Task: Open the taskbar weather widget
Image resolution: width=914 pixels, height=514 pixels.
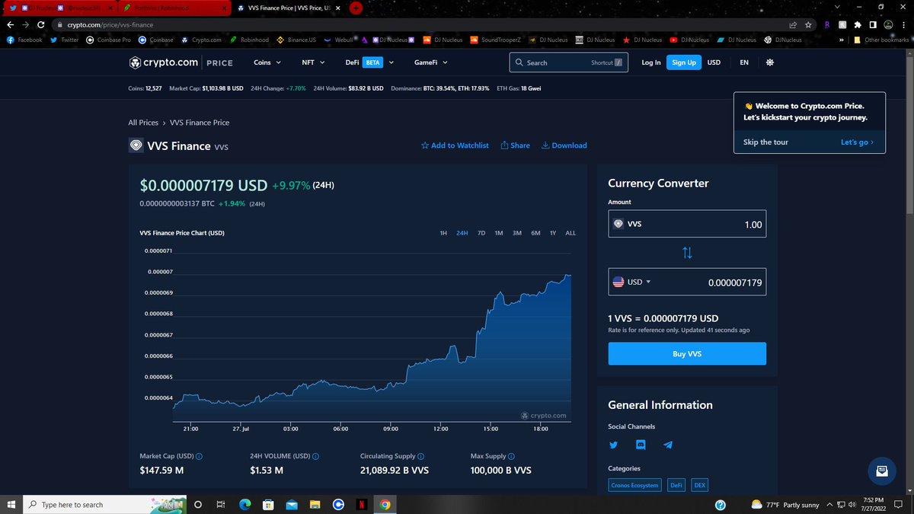Action: (x=785, y=505)
